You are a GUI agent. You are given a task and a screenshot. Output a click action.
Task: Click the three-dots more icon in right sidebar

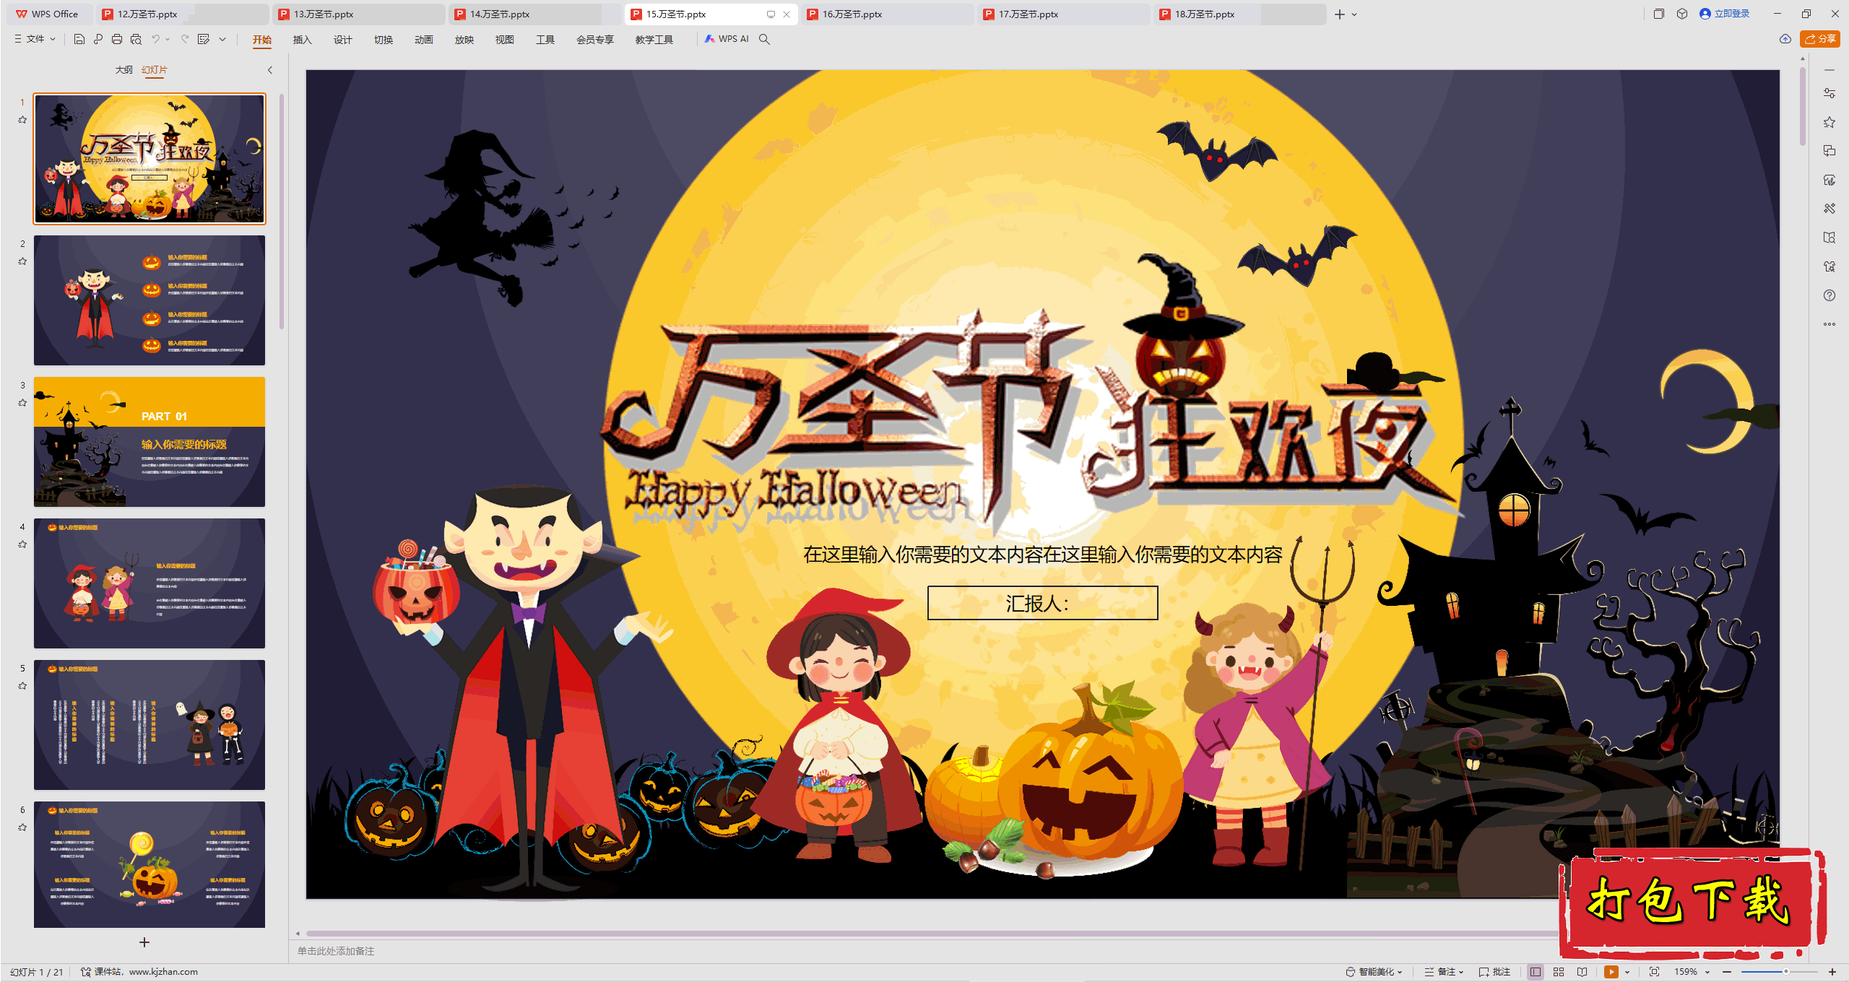[x=1829, y=324]
